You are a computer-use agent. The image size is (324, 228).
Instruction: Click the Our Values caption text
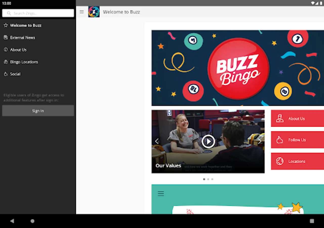tap(168, 166)
